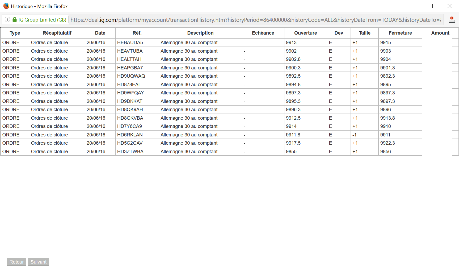459x271 pixels.
Task: Click closing price 9856
Action: [386, 152]
